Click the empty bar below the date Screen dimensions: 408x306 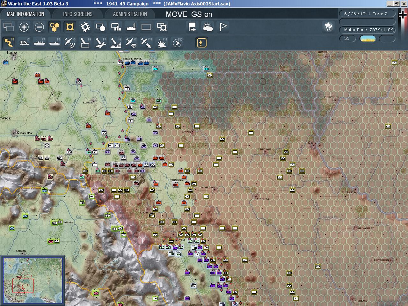(367, 22)
